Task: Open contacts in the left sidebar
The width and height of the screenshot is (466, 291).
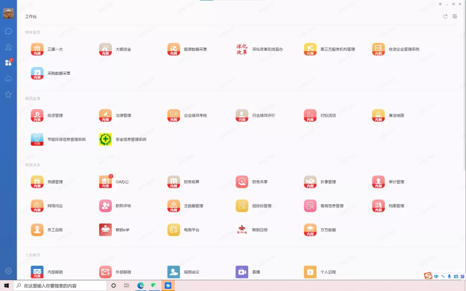Action: (8, 47)
